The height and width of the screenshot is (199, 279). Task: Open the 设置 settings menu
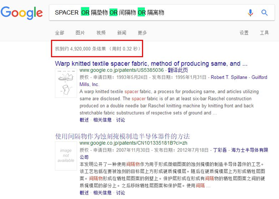[244, 33]
